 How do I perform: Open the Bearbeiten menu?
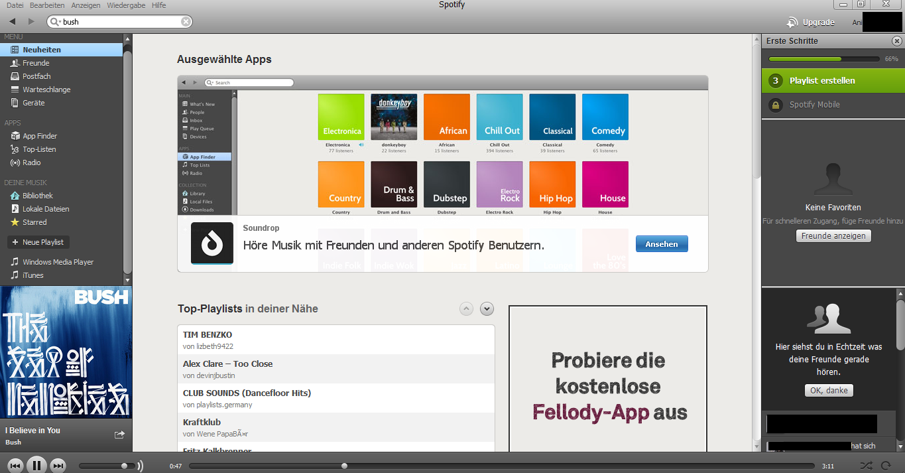pyautogui.click(x=47, y=5)
